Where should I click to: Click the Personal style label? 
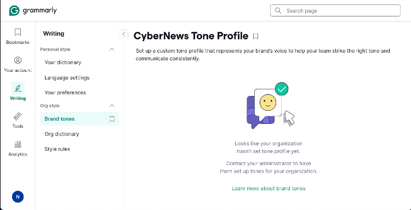point(55,49)
